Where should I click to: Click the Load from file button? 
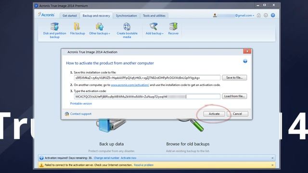pos(234,96)
